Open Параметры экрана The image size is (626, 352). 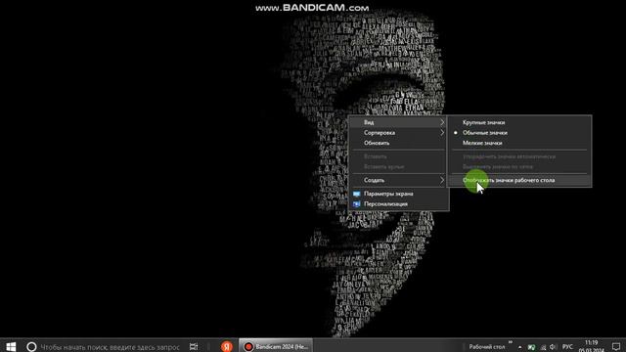[x=398, y=194]
